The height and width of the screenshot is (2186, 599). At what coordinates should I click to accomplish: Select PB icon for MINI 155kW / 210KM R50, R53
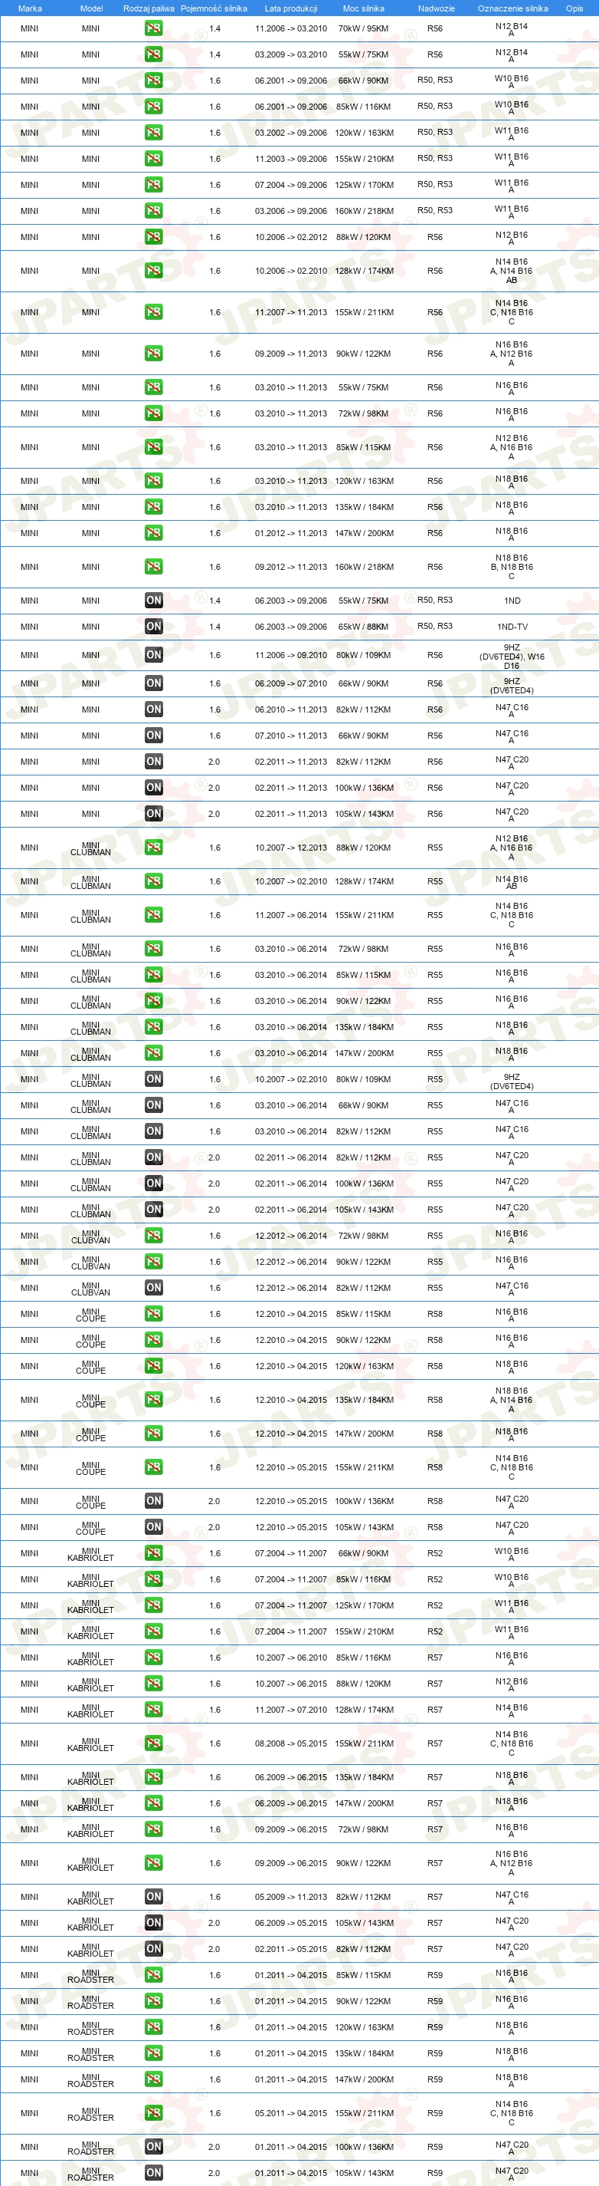[x=153, y=159]
